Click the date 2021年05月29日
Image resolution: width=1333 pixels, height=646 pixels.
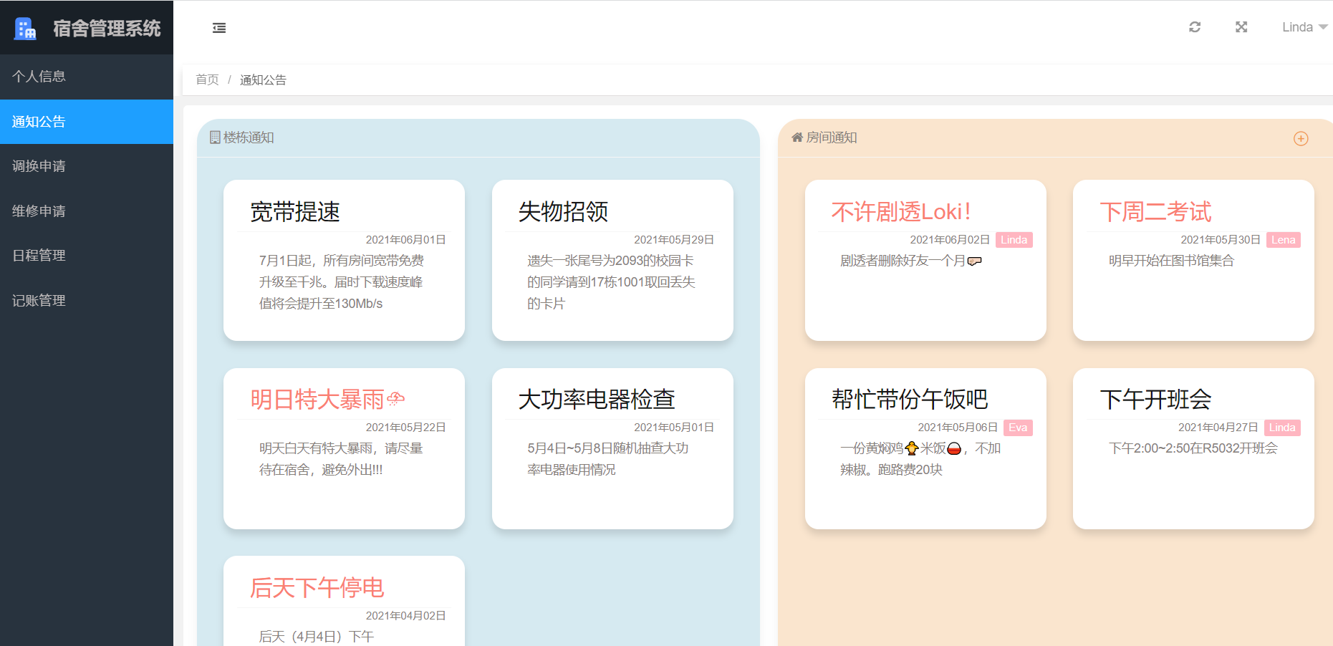click(x=674, y=240)
